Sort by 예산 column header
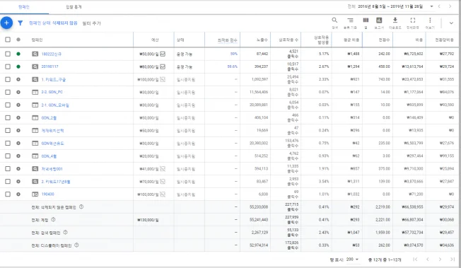 (155, 40)
